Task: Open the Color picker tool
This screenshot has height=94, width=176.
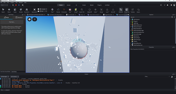Action: (95, 10)
